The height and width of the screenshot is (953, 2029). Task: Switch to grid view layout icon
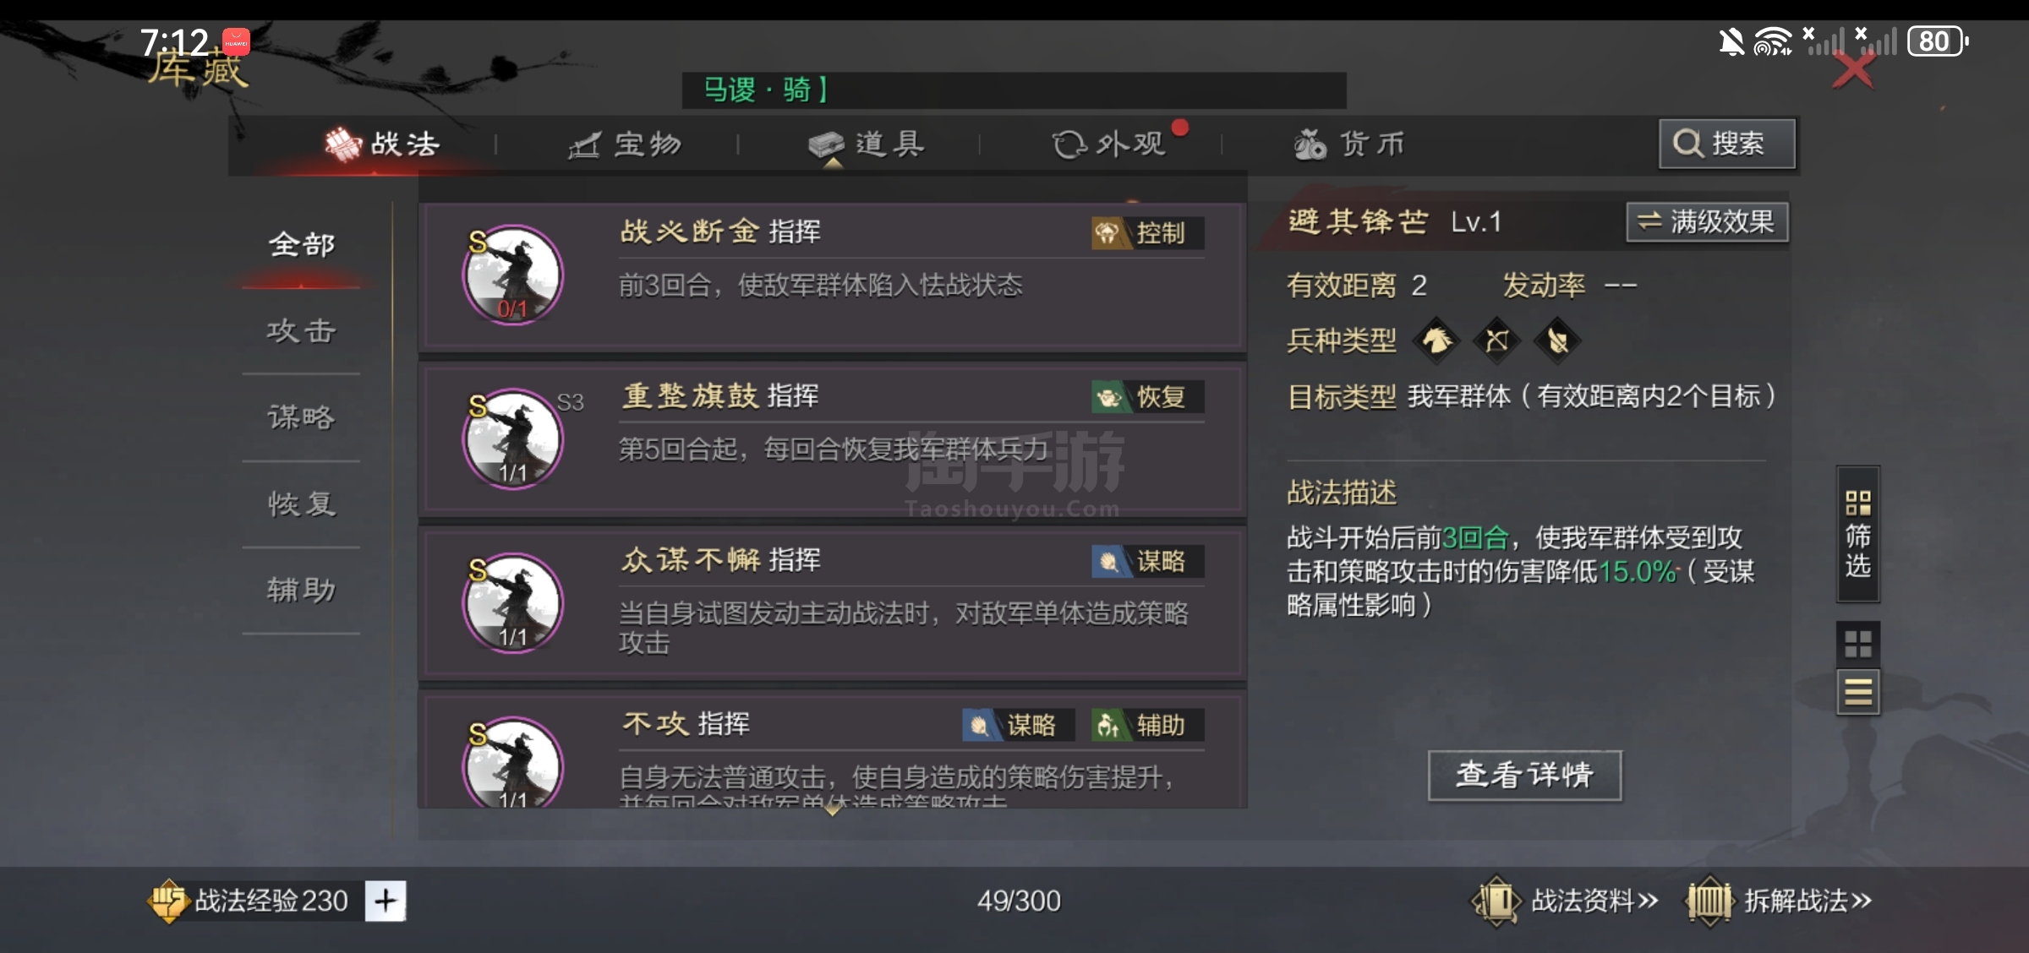(x=1857, y=644)
